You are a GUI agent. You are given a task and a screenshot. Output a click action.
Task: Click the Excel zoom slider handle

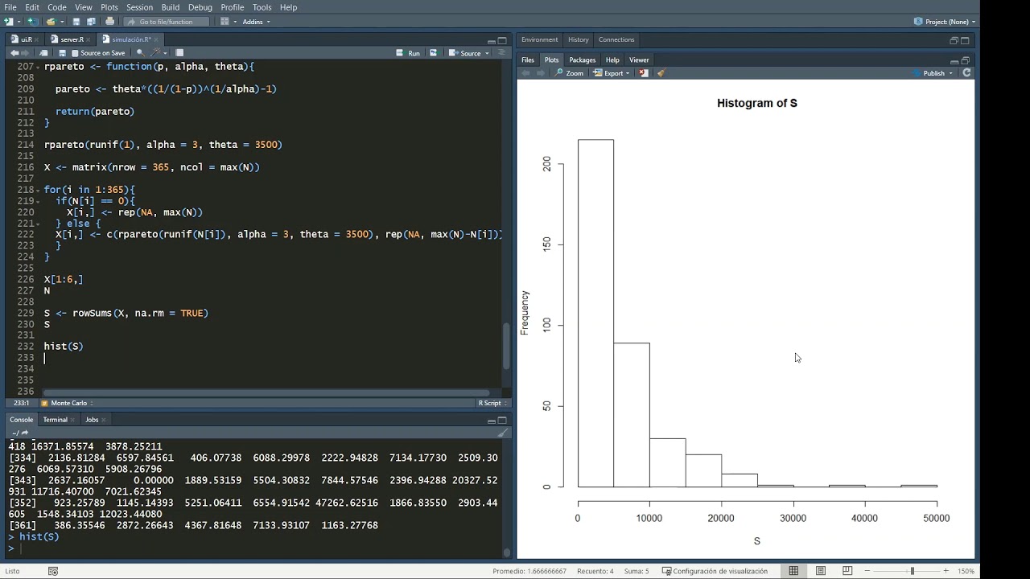(912, 571)
